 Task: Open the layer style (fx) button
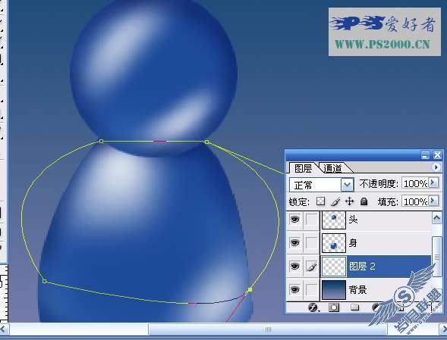tap(313, 307)
